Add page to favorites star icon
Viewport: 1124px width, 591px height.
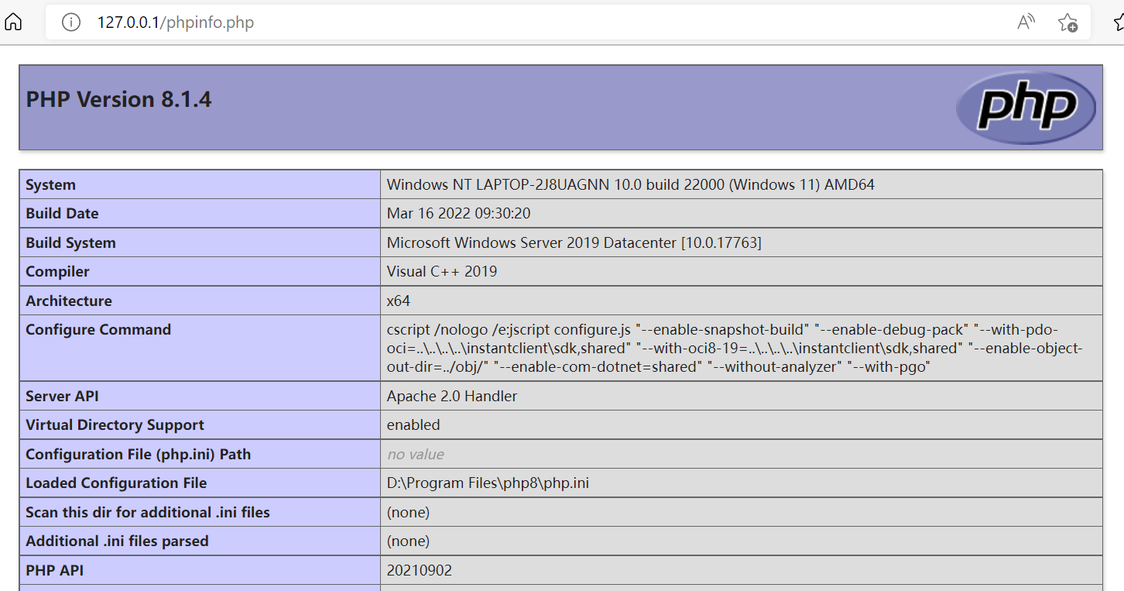[x=1067, y=22]
